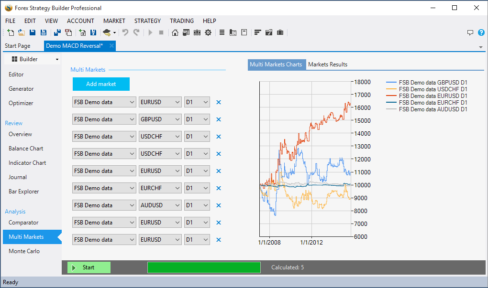The height and width of the screenshot is (288, 488).
Task: Open the data source server icon
Action: (186, 32)
